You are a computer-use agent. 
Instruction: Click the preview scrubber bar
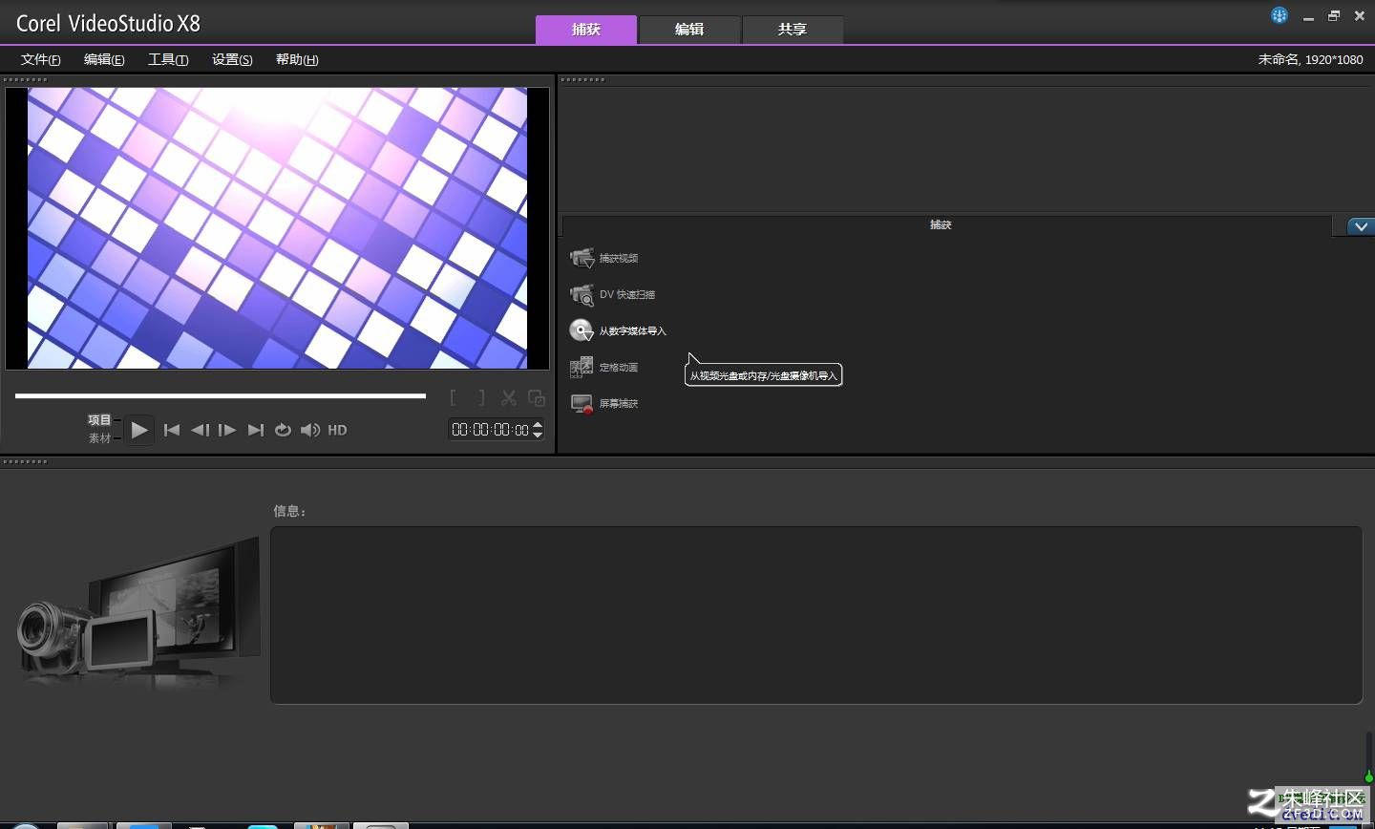(221, 395)
